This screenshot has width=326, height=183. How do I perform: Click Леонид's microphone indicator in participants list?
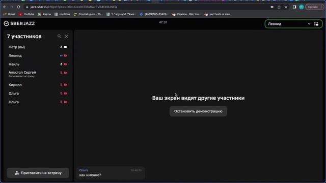tap(61, 55)
